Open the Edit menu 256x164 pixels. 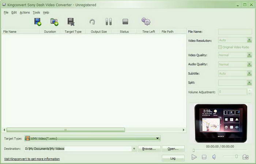tap(14, 12)
